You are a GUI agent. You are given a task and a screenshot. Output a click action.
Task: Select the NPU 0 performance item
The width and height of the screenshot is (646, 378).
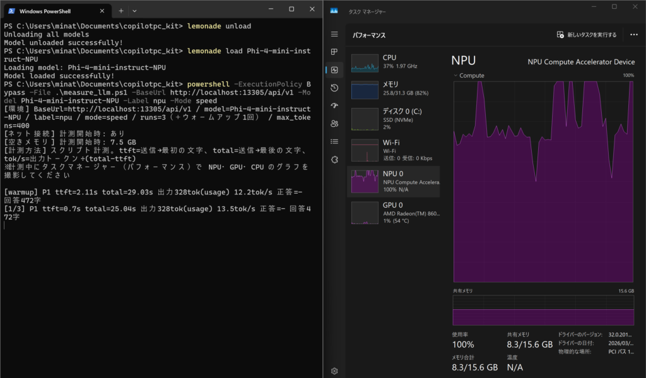(x=394, y=181)
